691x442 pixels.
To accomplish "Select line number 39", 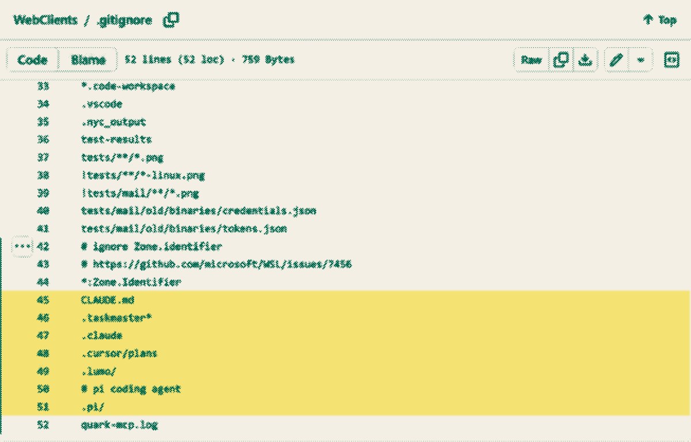I will [x=43, y=193].
